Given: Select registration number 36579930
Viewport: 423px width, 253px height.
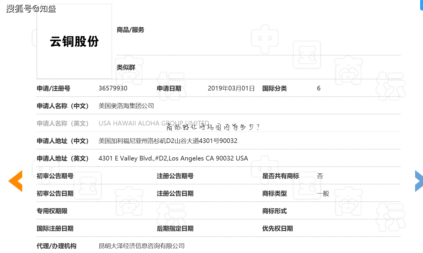Looking at the screenshot, I should tap(113, 88).
